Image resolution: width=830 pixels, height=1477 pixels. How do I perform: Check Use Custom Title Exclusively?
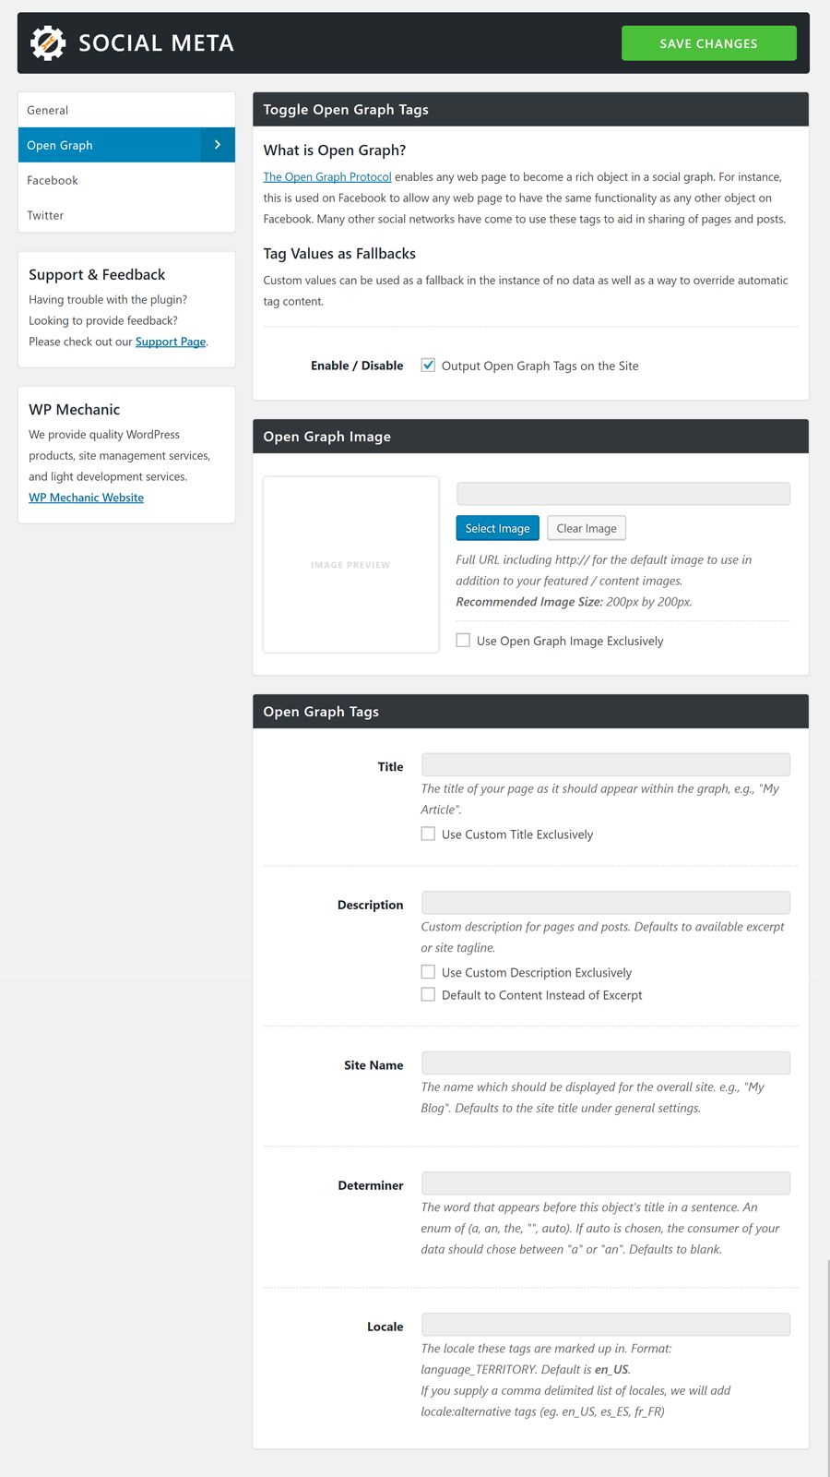(x=428, y=834)
